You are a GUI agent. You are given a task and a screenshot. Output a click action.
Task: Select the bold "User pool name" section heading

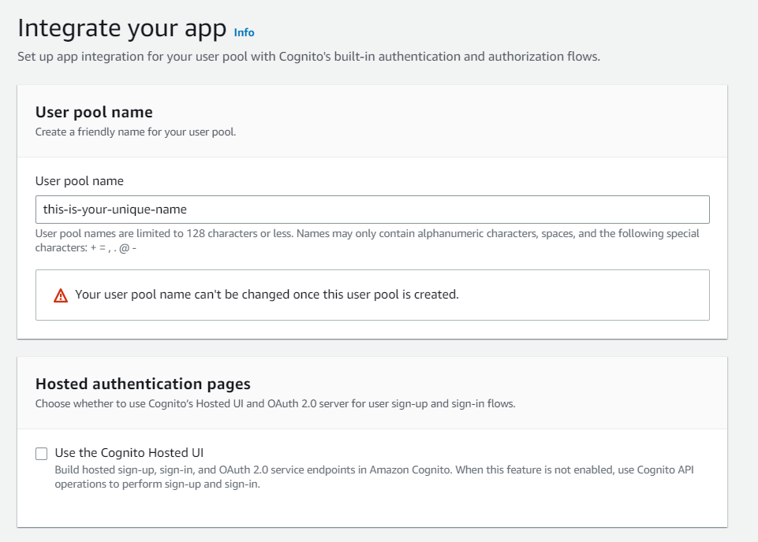tap(94, 112)
